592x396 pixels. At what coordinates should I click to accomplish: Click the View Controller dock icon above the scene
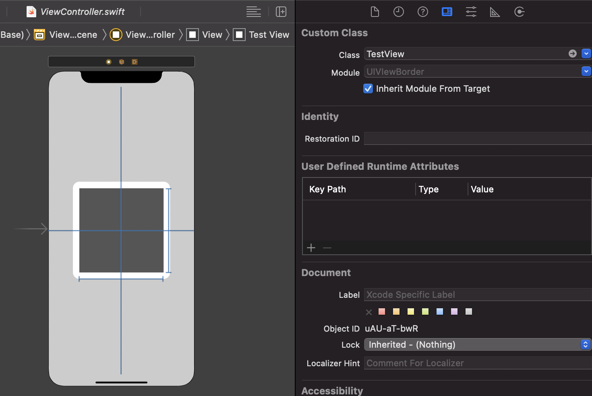pos(109,62)
